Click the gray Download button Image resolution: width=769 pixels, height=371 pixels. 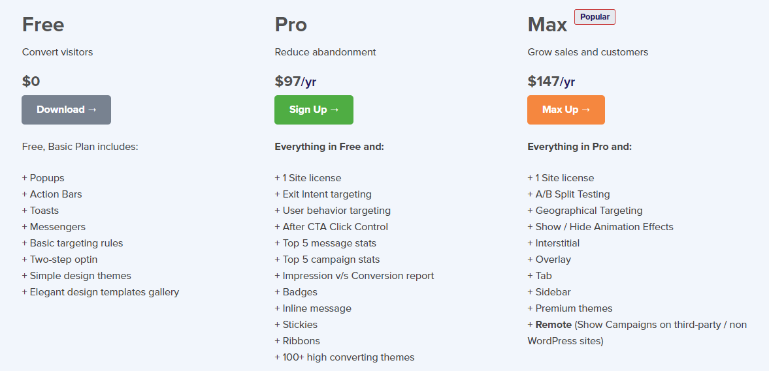click(66, 110)
